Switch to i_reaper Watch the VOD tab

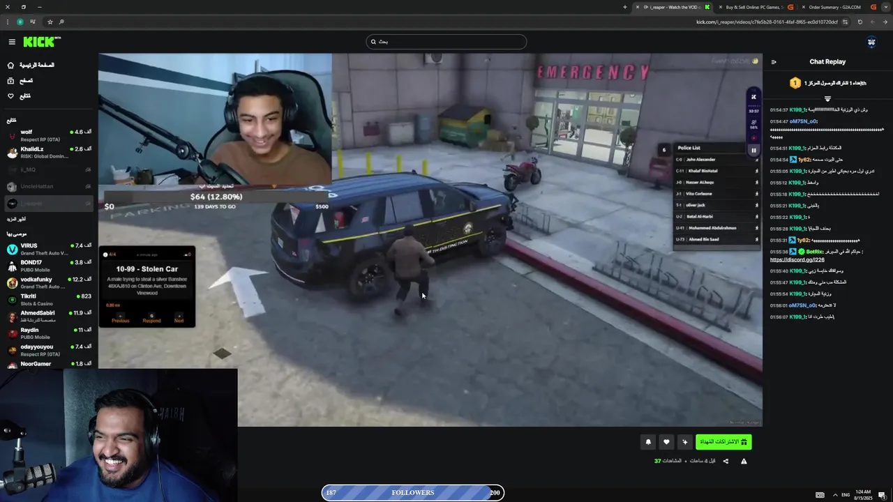pos(673,7)
